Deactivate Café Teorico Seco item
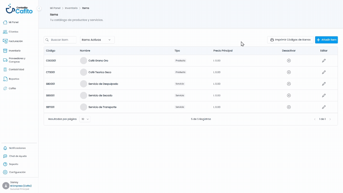This screenshot has width=343, height=193. click(289, 72)
